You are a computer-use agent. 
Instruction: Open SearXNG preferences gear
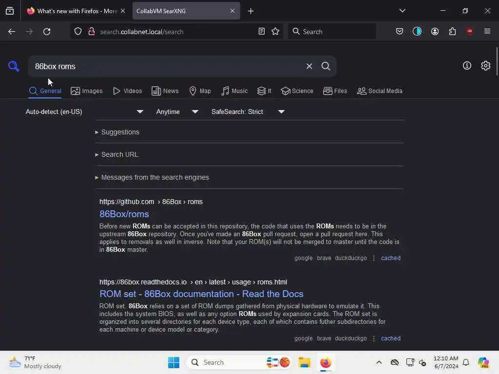pyautogui.click(x=485, y=66)
